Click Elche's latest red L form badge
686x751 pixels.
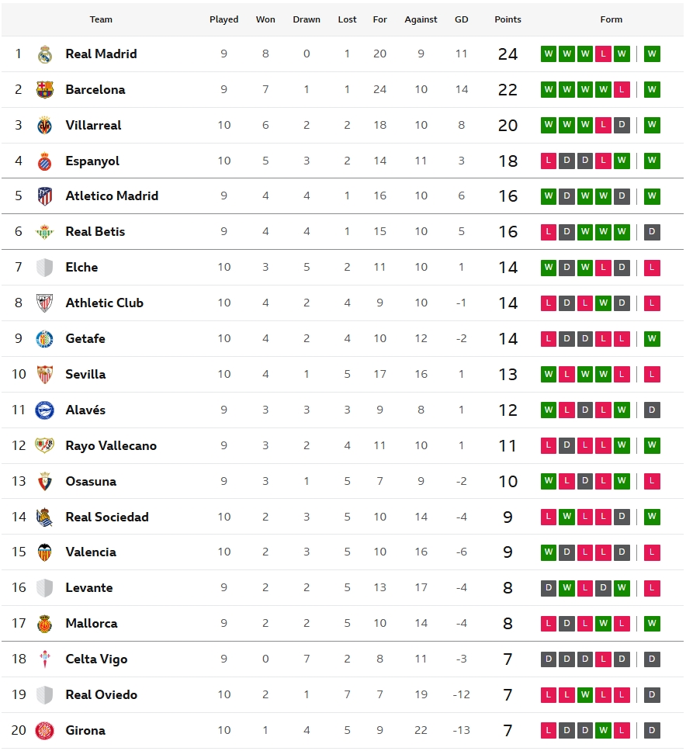pos(652,268)
